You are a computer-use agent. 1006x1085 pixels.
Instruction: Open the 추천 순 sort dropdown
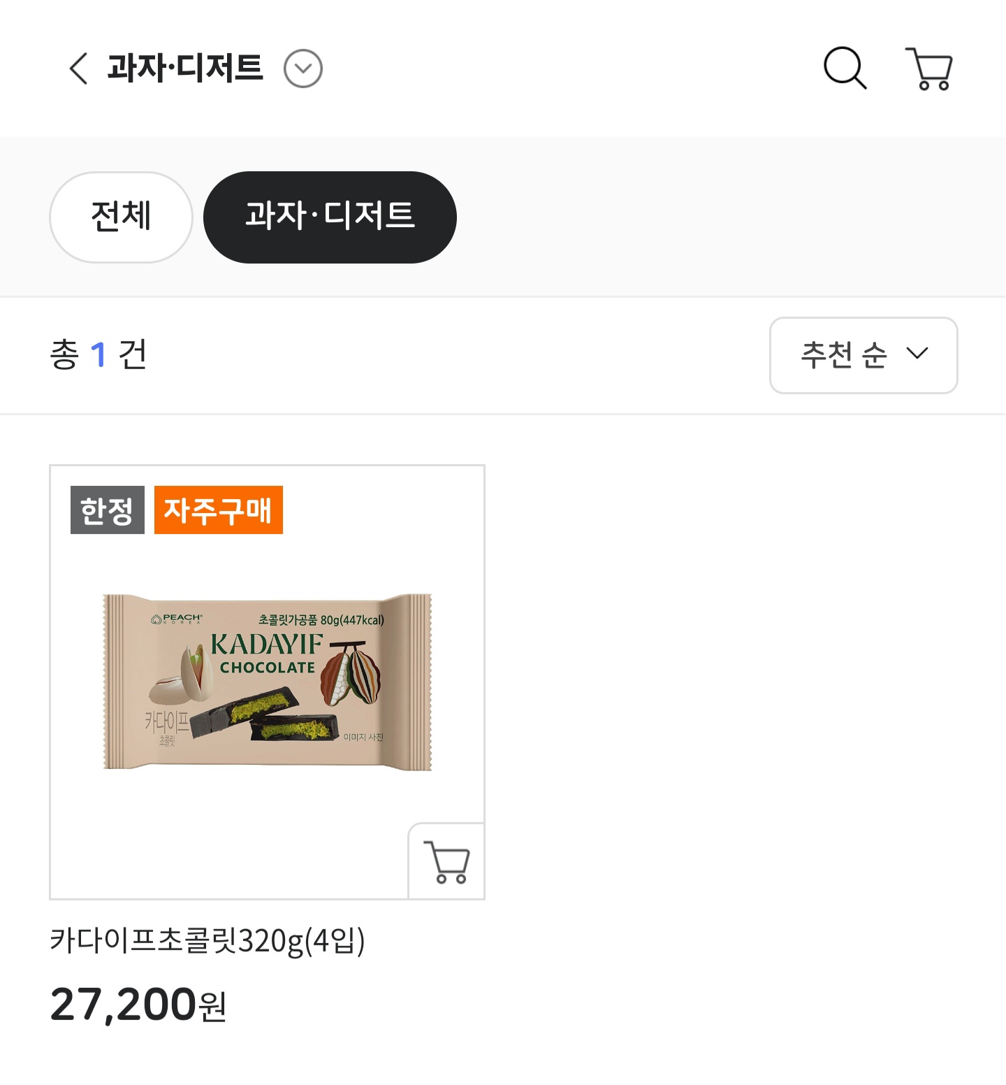pyautogui.click(x=863, y=355)
